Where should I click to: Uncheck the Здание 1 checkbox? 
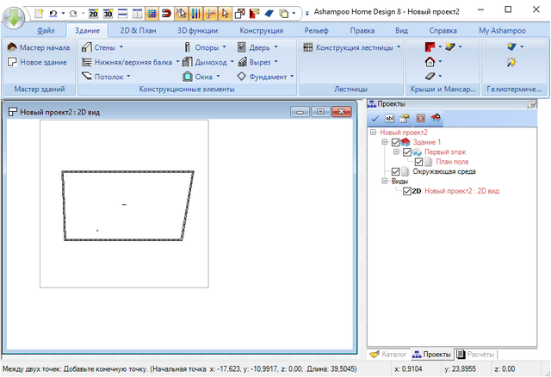coord(396,142)
